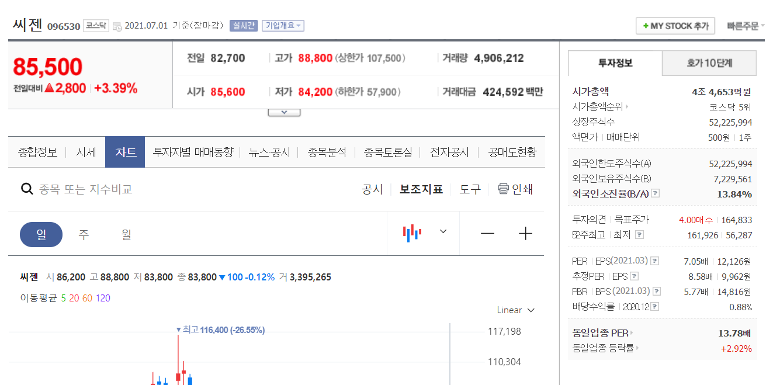Click the calendar icon next to 2021.07.01
780x385 pixels.
coord(117,26)
